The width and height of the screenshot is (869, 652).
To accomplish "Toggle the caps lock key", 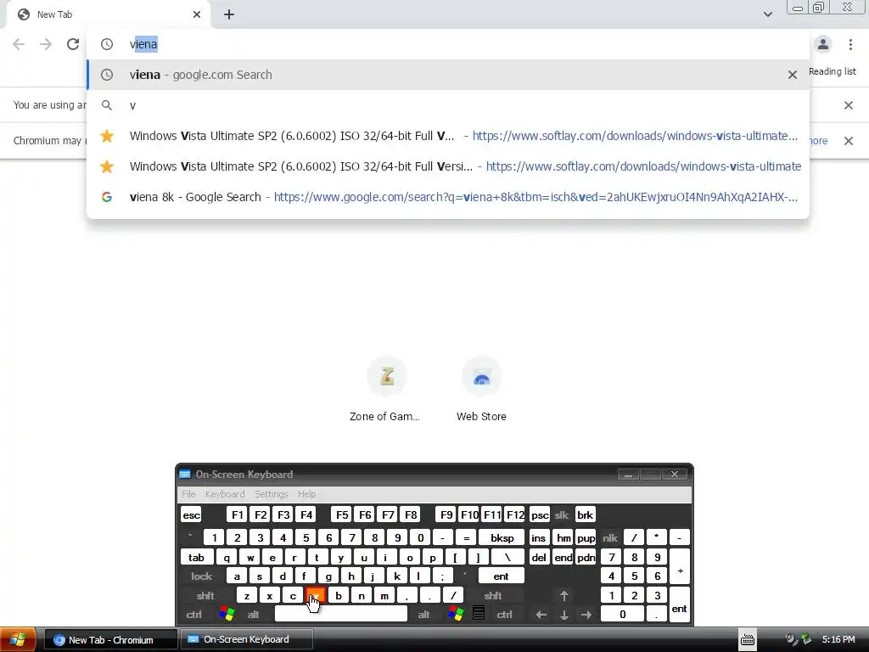I will pos(202,576).
